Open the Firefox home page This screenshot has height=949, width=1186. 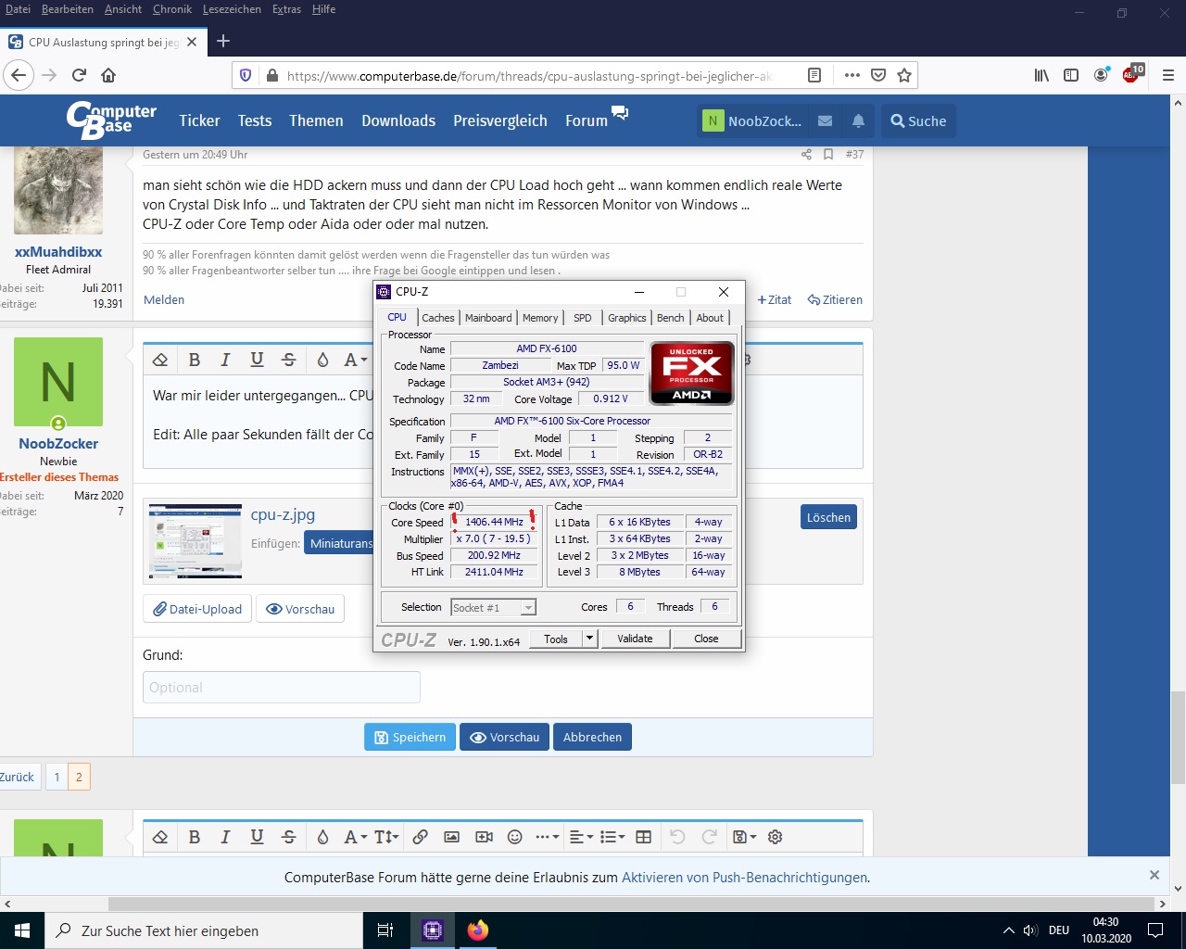coord(108,75)
